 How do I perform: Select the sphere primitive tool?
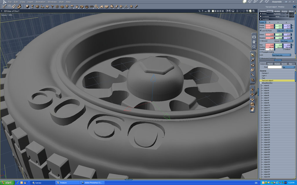click(28, 6)
